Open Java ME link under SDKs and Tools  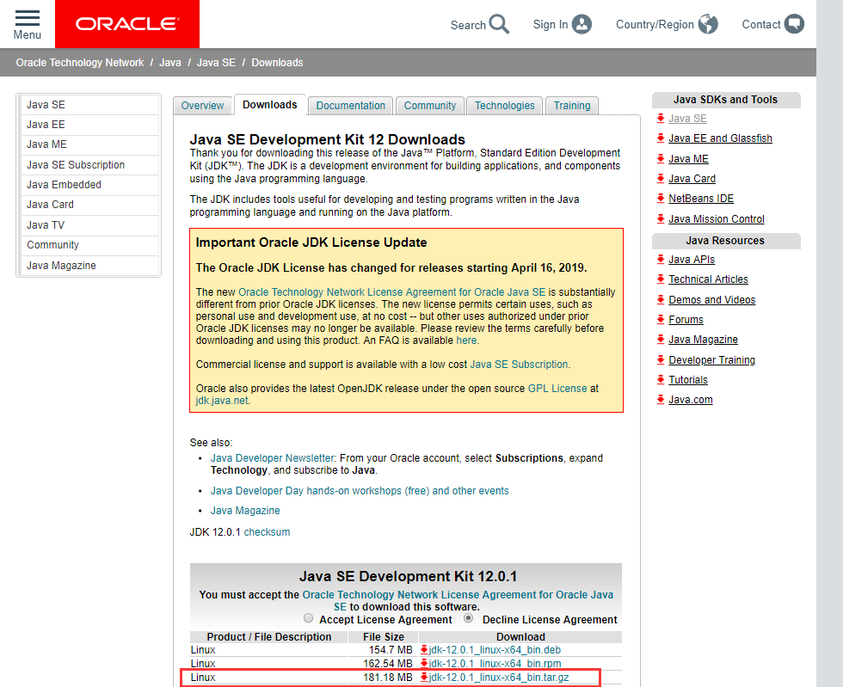[689, 158]
